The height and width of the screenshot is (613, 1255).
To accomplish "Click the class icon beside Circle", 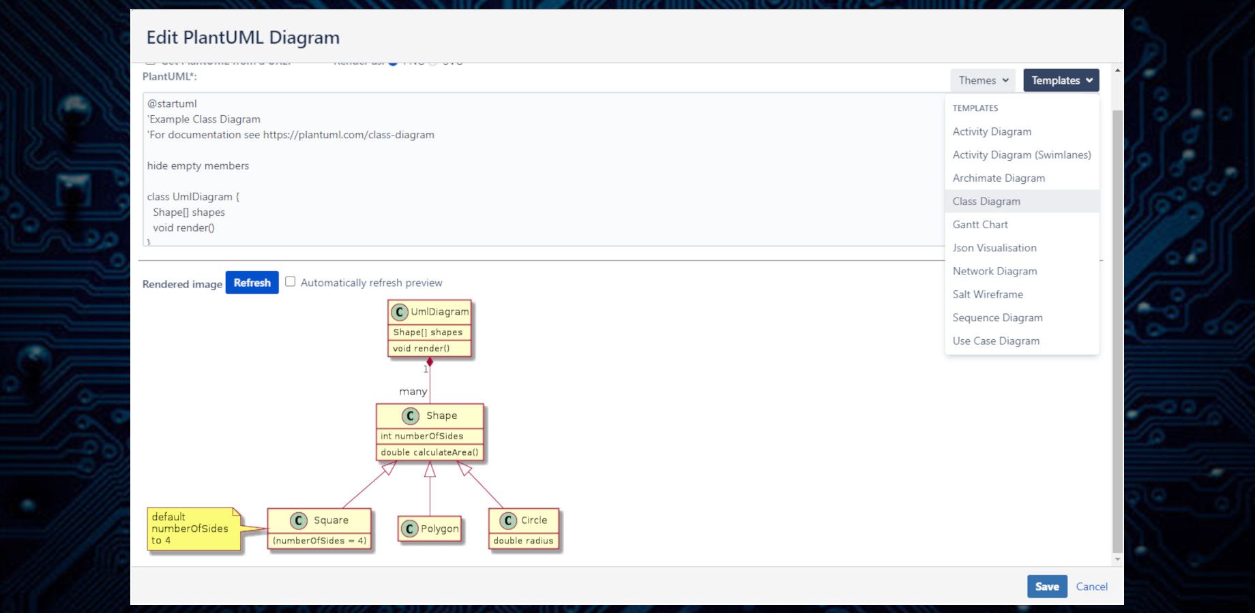I will (x=508, y=520).
